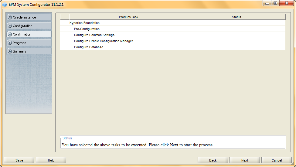Click the Confirmation step arrow icon
The width and height of the screenshot is (296, 167).
pyautogui.click(x=10, y=34)
